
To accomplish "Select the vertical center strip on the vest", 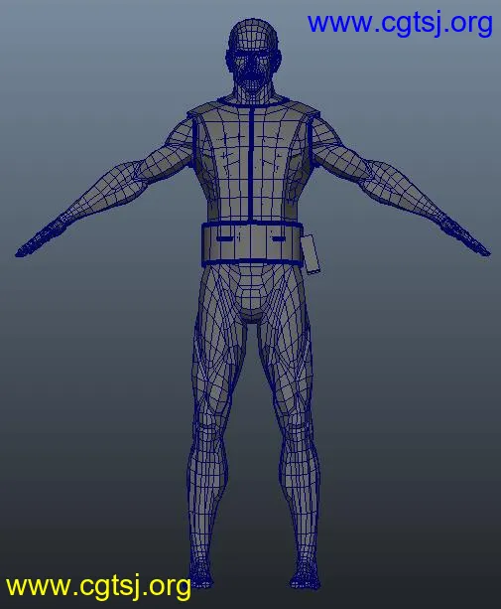I will pyautogui.click(x=252, y=163).
